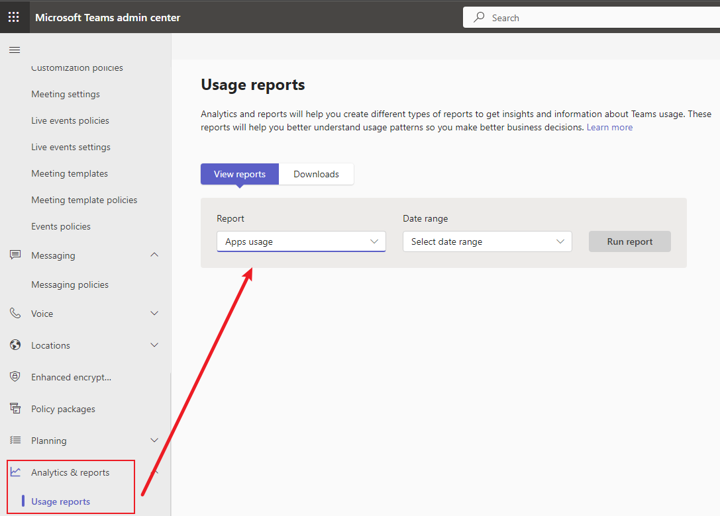Screen dimensions: 720x516
Task: Open Events policies page
Action: [x=61, y=227]
